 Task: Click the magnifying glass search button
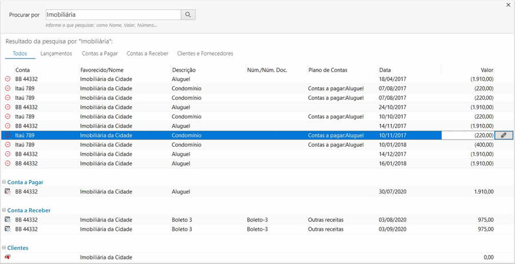[x=188, y=15]
